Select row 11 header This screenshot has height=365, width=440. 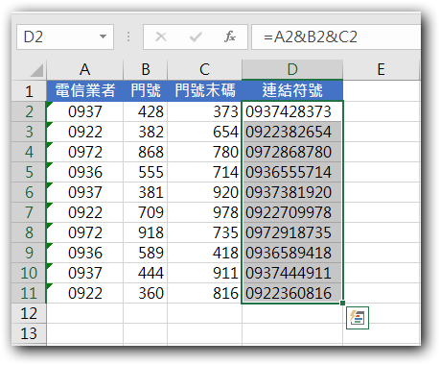[x=29, y=293]
